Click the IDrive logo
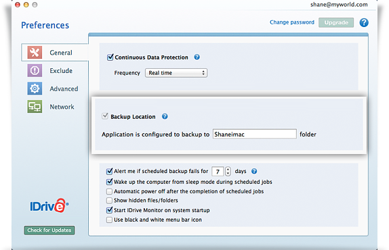The width and height of the screenshot is (389, 250). (49, 205)
